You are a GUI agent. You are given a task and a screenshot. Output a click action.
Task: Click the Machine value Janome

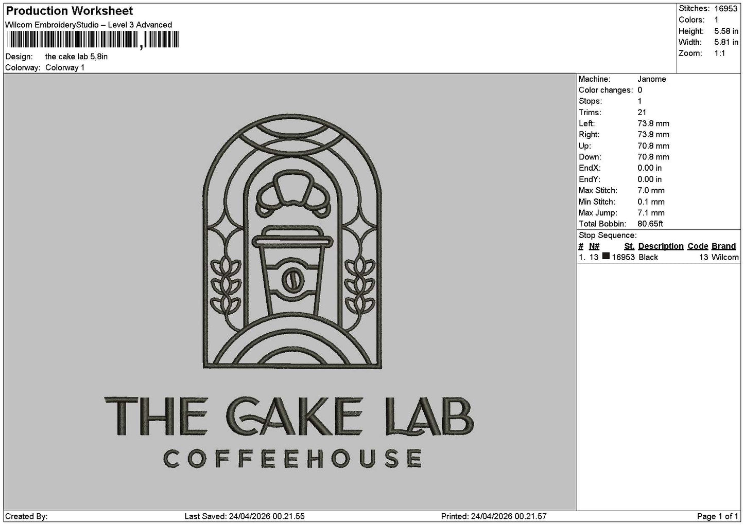pos(652,79)
